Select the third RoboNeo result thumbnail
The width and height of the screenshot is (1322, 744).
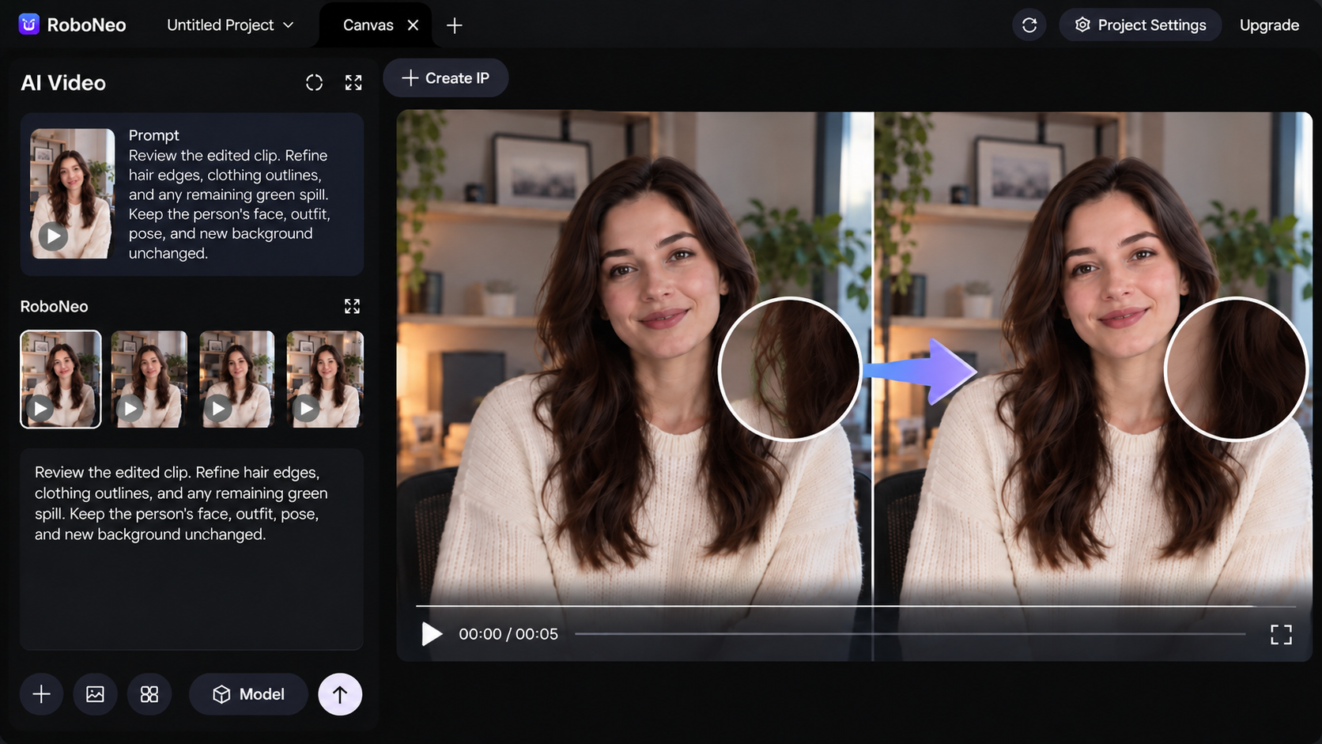pos(237,379)
